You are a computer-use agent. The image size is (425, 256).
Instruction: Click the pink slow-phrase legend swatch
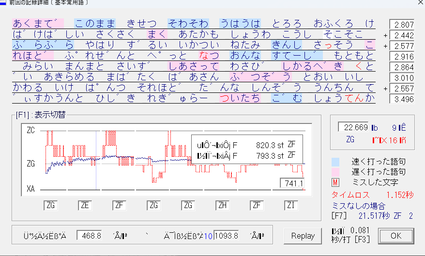tap(335, 172)
